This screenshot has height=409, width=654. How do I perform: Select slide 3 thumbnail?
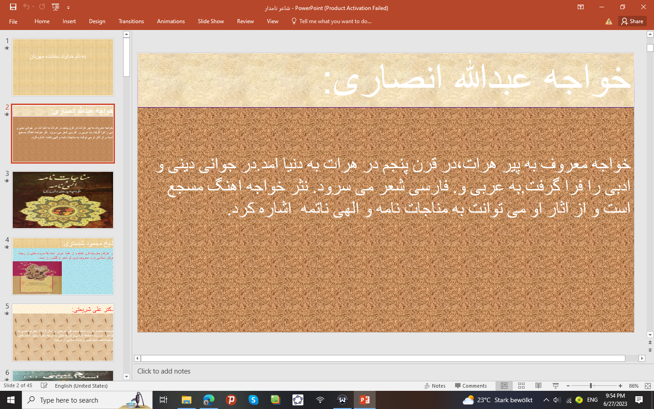pos(63,200)
